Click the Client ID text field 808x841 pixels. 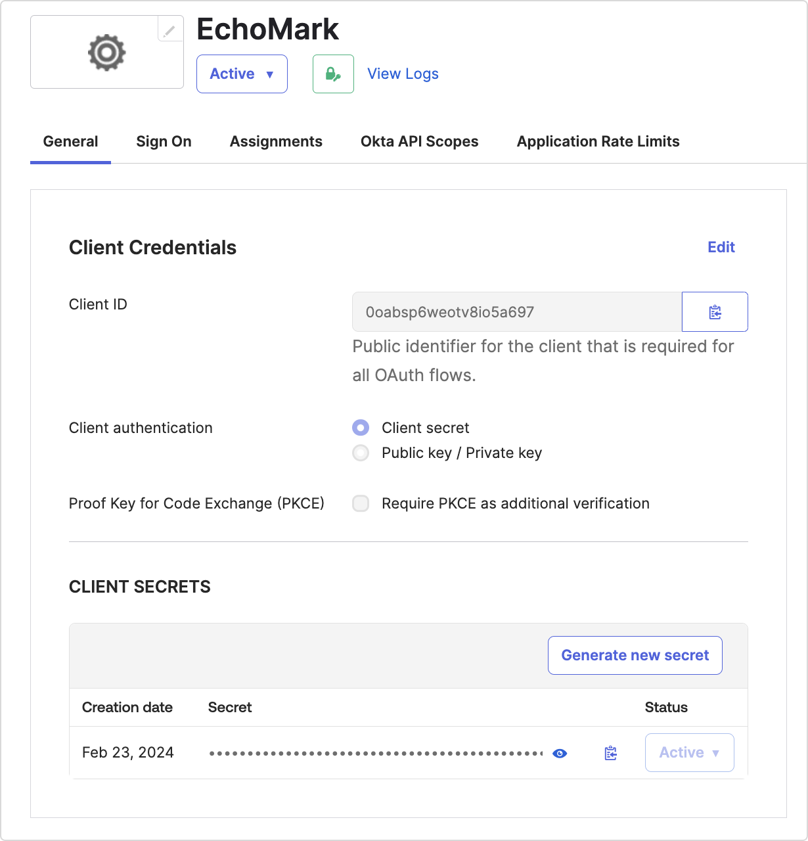(516, 311)
